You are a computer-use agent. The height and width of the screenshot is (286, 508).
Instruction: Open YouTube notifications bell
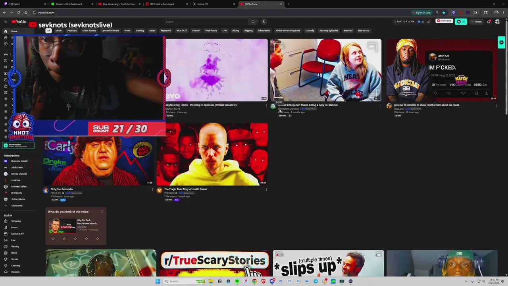coord(489,22)
